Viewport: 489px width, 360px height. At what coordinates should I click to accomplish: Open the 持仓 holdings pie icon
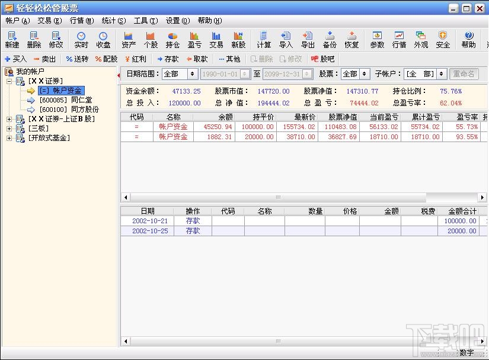(x=172, y=40)
